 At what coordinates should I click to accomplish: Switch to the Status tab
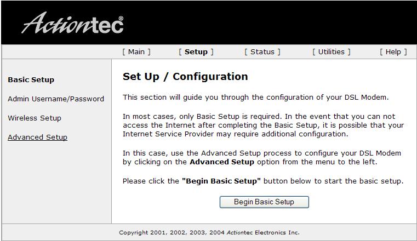pyautogui.click(x=262, y=52)
